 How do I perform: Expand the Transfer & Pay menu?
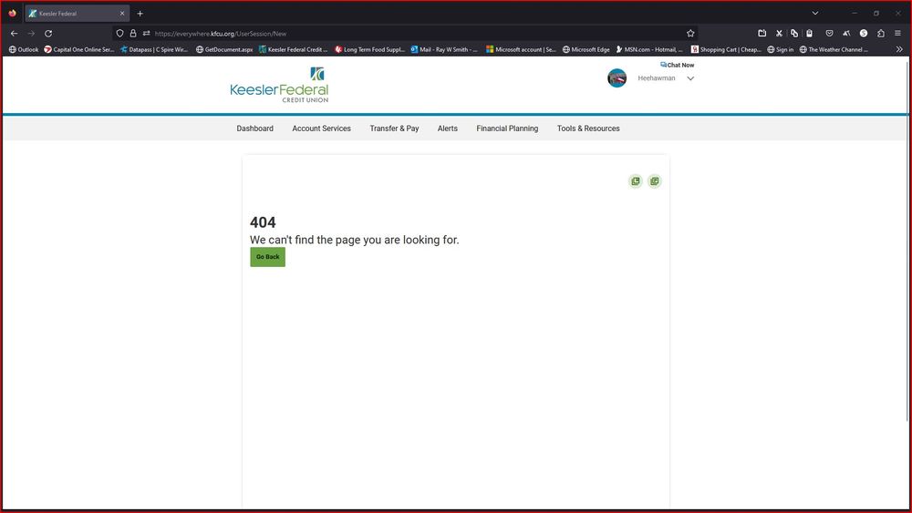click(x=394, y=128)
